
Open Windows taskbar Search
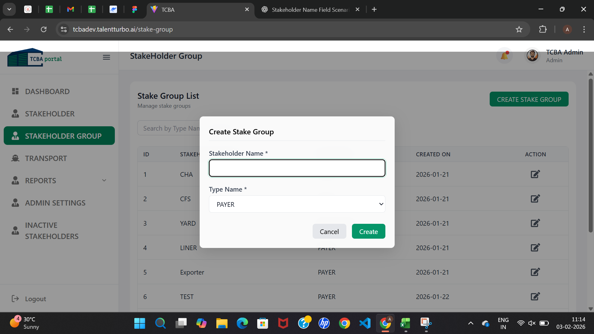(160, 323)
